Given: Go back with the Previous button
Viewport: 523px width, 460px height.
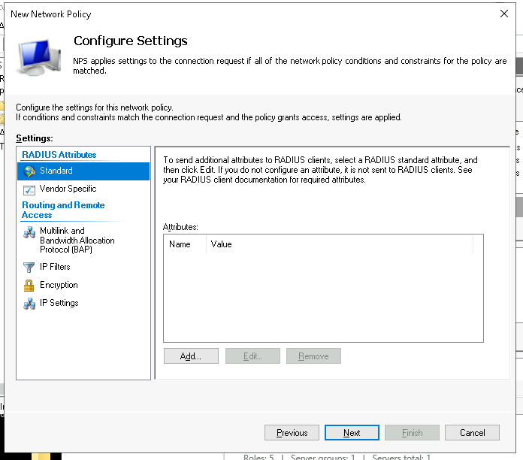Looking at the screenshot, I should point(292,433).
